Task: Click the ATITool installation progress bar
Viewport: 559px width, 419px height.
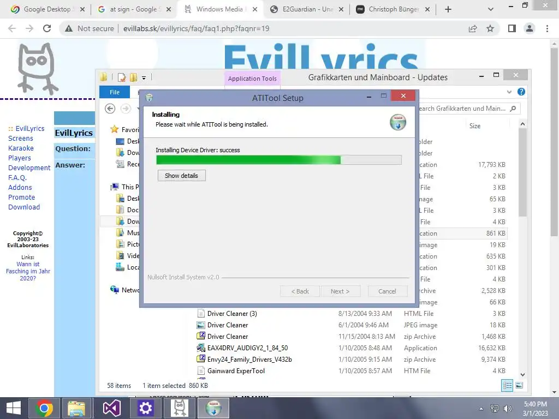Action: [x=279, y=160]
